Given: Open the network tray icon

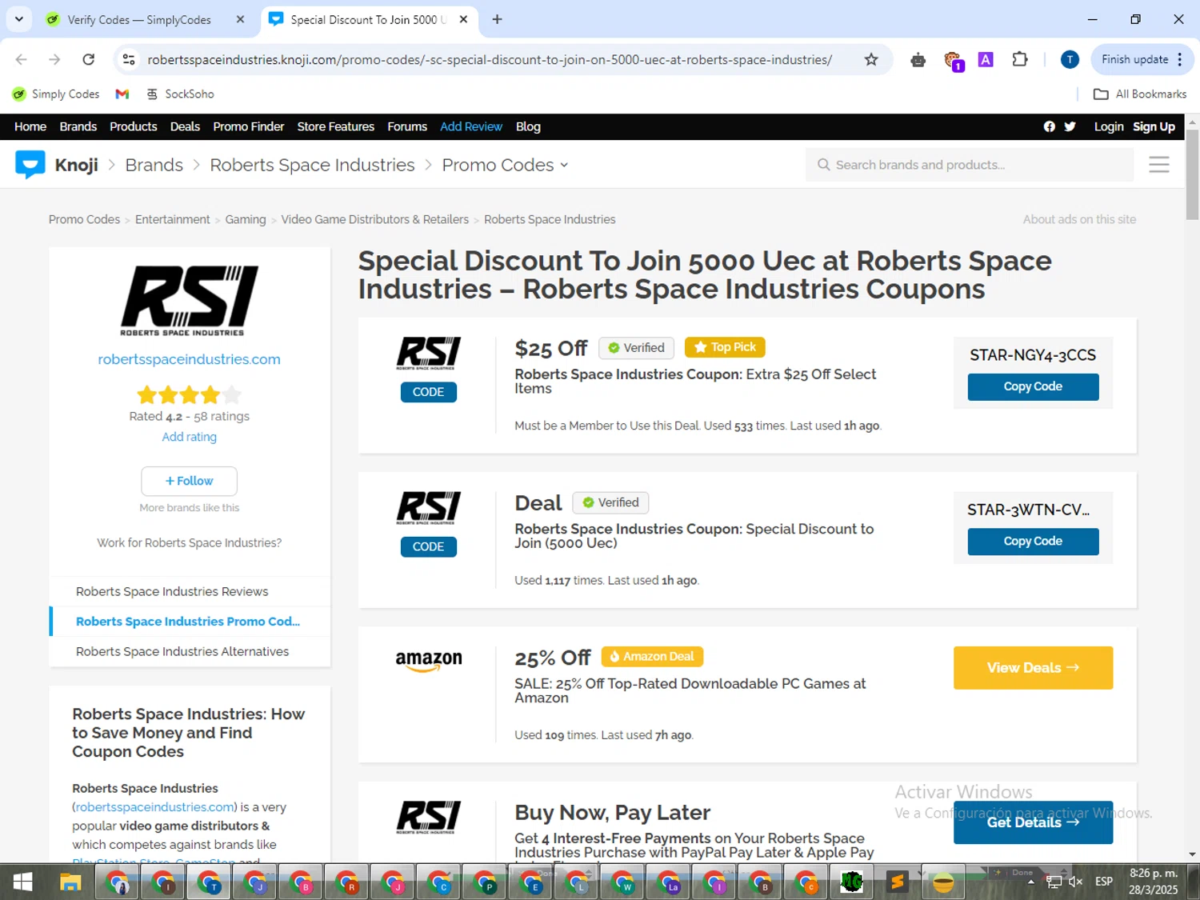Looking at the screenshot, I should click(1054, 882).
